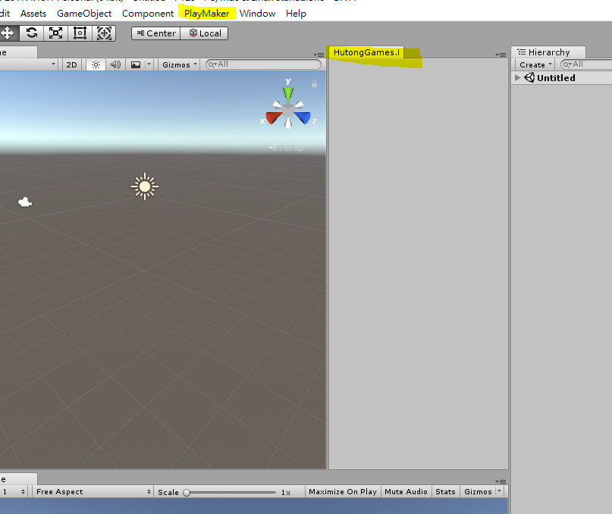The height and width of the screenshot is (514, 612).
Task: Open the Window menu
Action: click(x=257, y=14)
